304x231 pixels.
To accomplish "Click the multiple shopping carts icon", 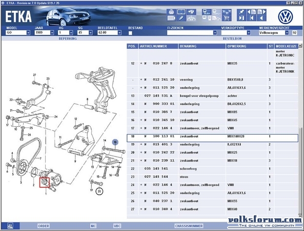I will coord(227,12).
